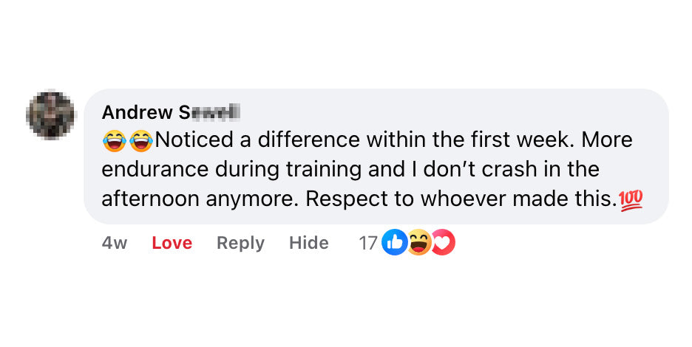The image size is (692, 347).
Task: Open Andrew's profile via his name
Action: (172, 112)
